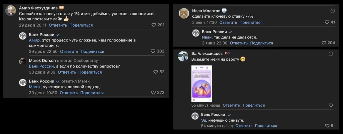Open Амир Фасхутдинов's profile avatar
This screenshot has height=134, width=343.
(11, 11)
